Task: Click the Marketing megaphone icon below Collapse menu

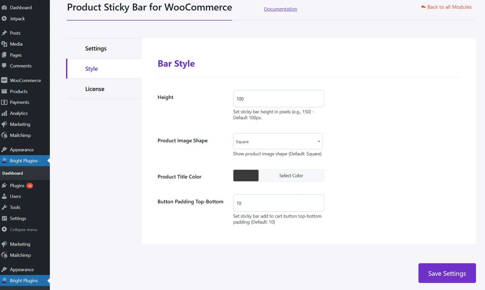Action: [4, 244]
